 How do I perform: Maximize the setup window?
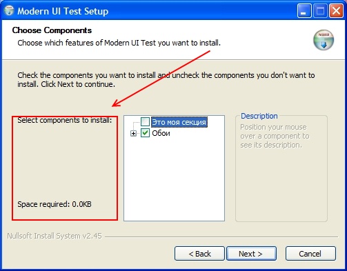point(320,11)
